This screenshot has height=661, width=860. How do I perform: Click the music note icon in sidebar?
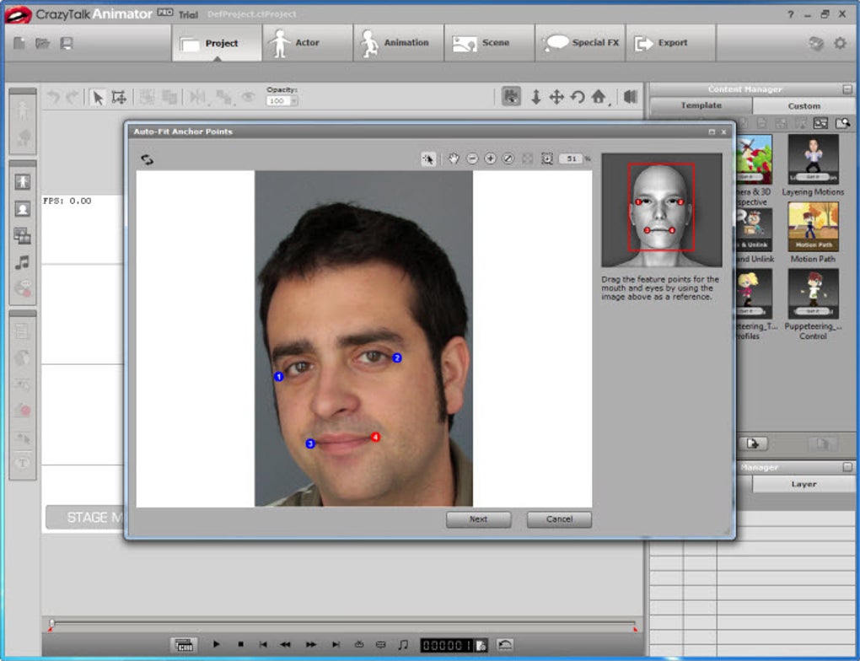pyautogui.click(x=23, y=262)
